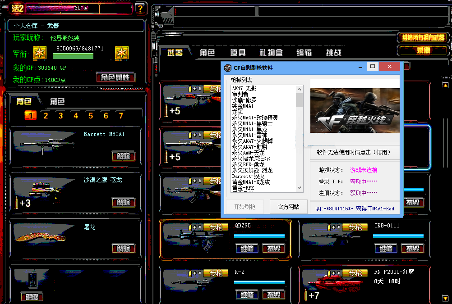This screenshot has width=452, height=304.
Task: Select the 角色 tab beside 背包
Action: [x=57, y=101]
